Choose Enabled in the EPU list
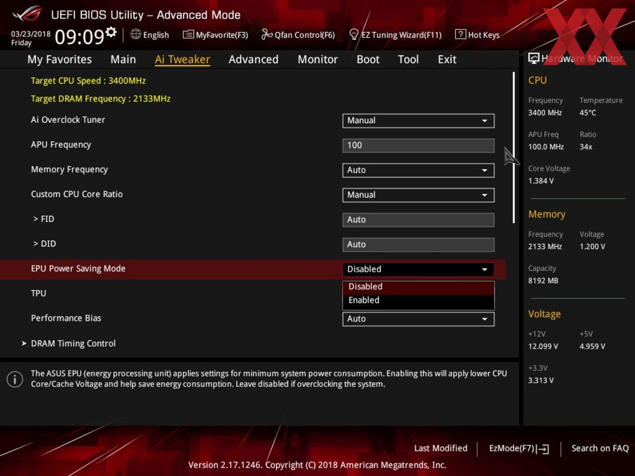The height and width of the screenshot is (476, 635). pyautogui.click(x=418, y=301)
